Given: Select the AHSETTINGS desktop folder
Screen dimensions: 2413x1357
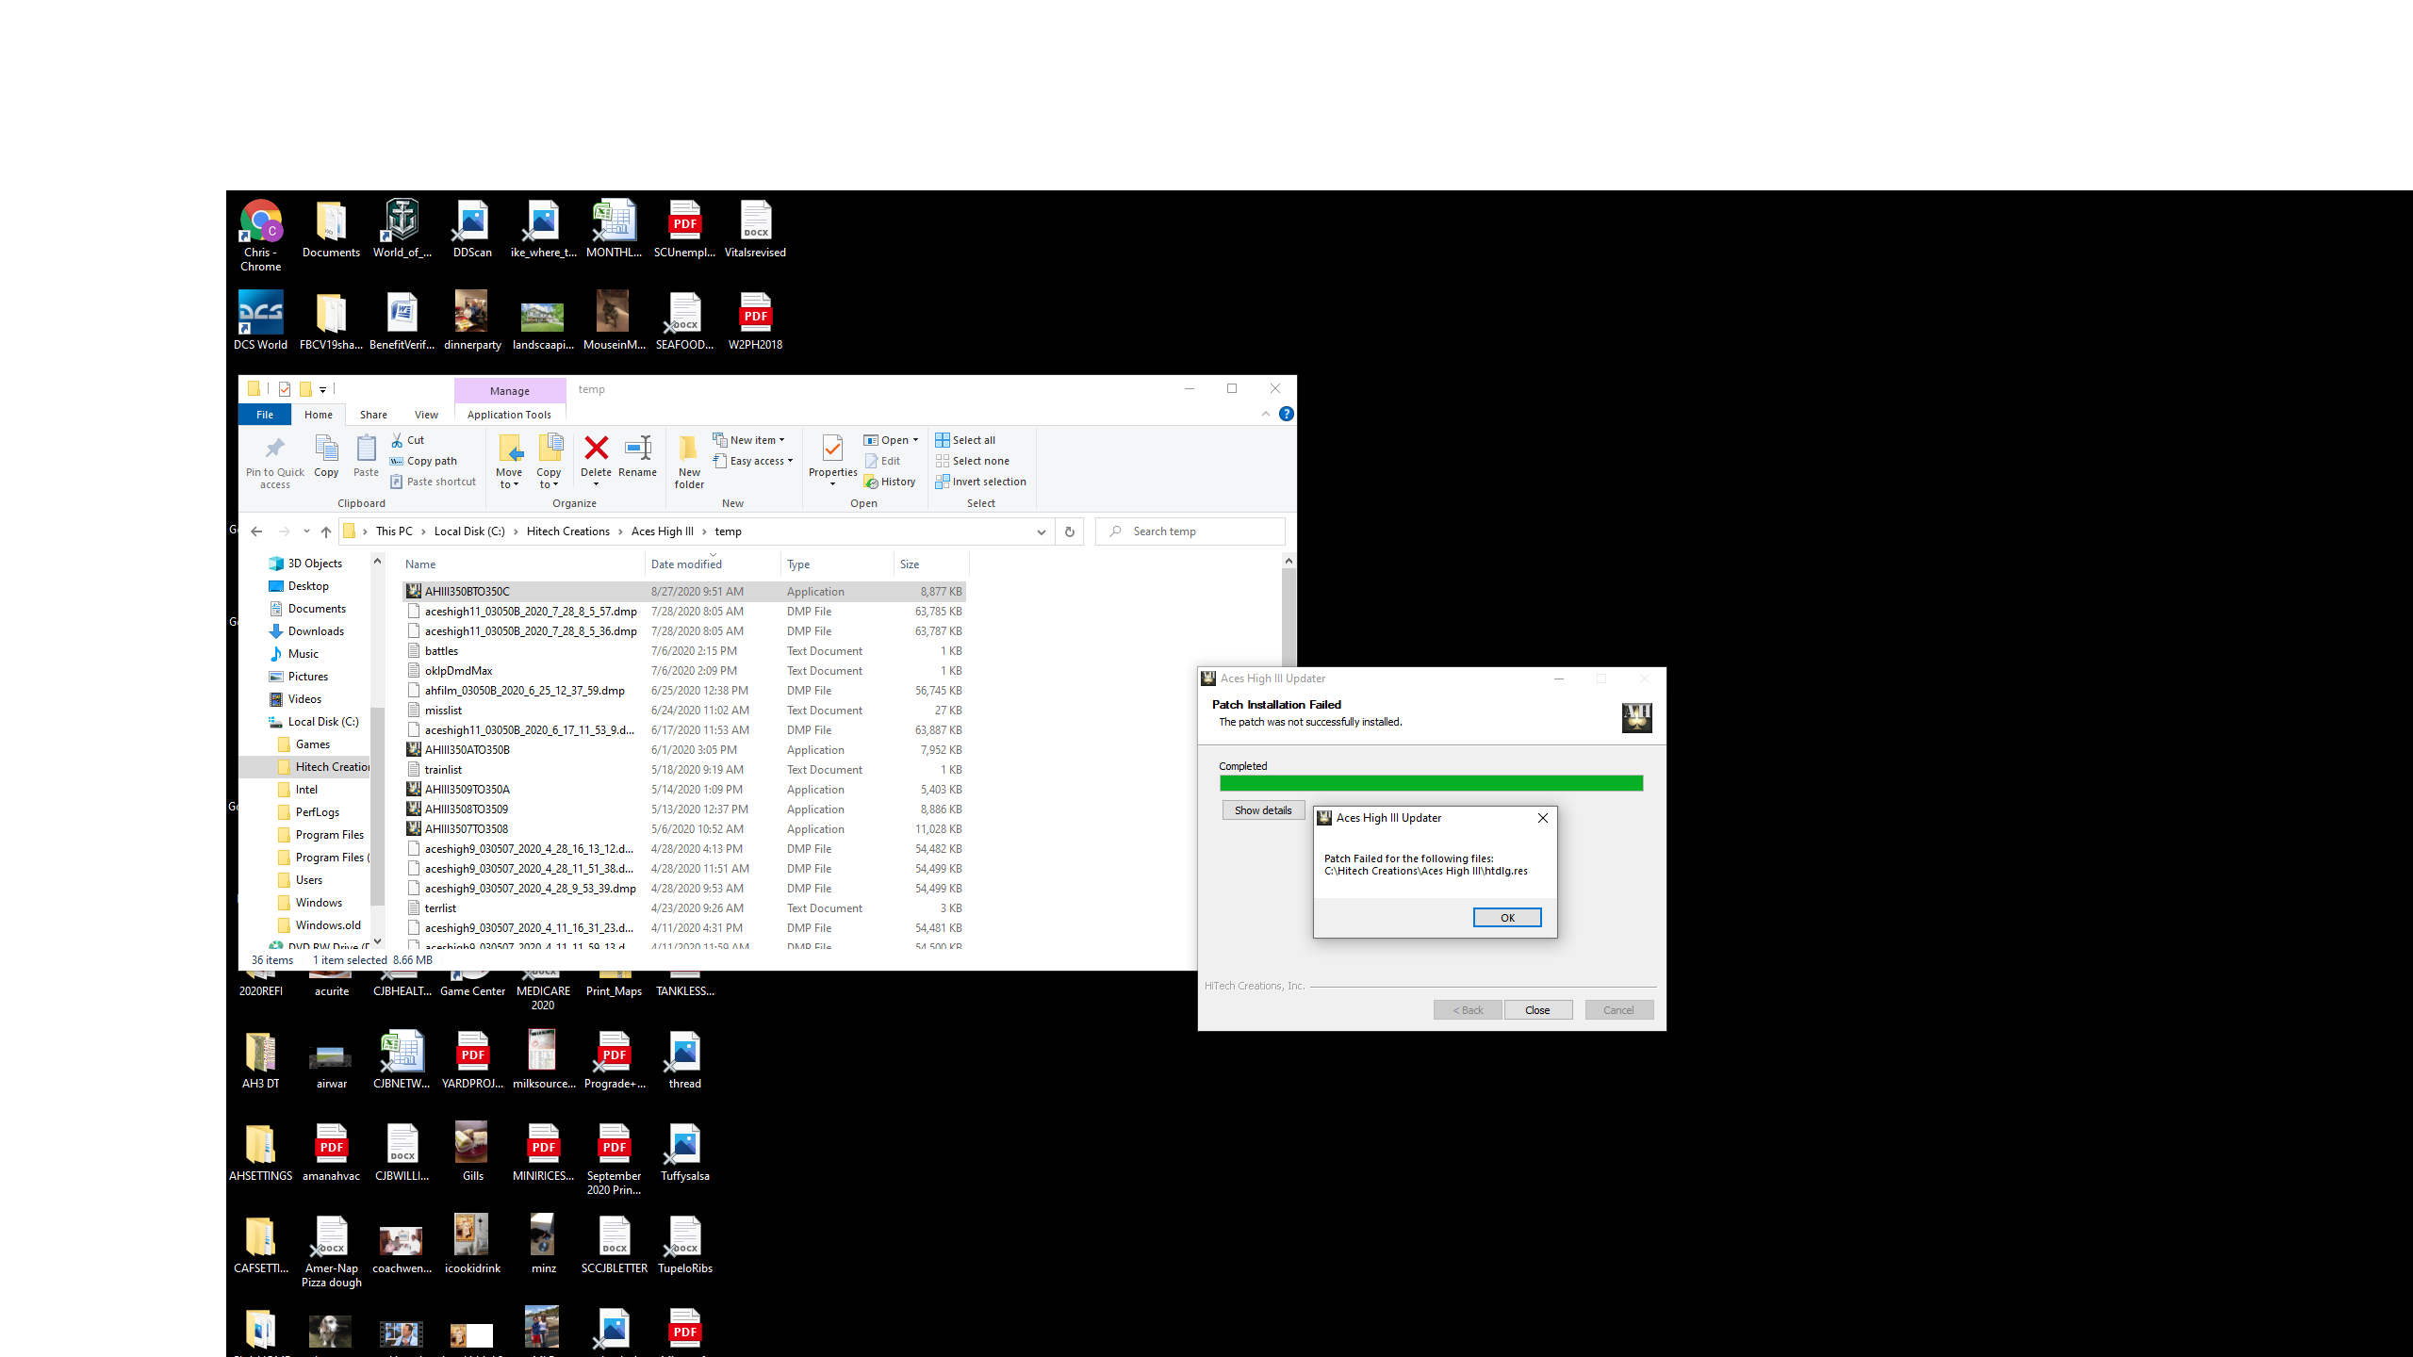Looking at the screenshot, I should pos(261,1153).
